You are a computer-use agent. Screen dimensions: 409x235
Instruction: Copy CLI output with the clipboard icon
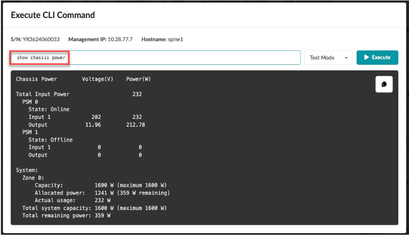click(384, 84)
